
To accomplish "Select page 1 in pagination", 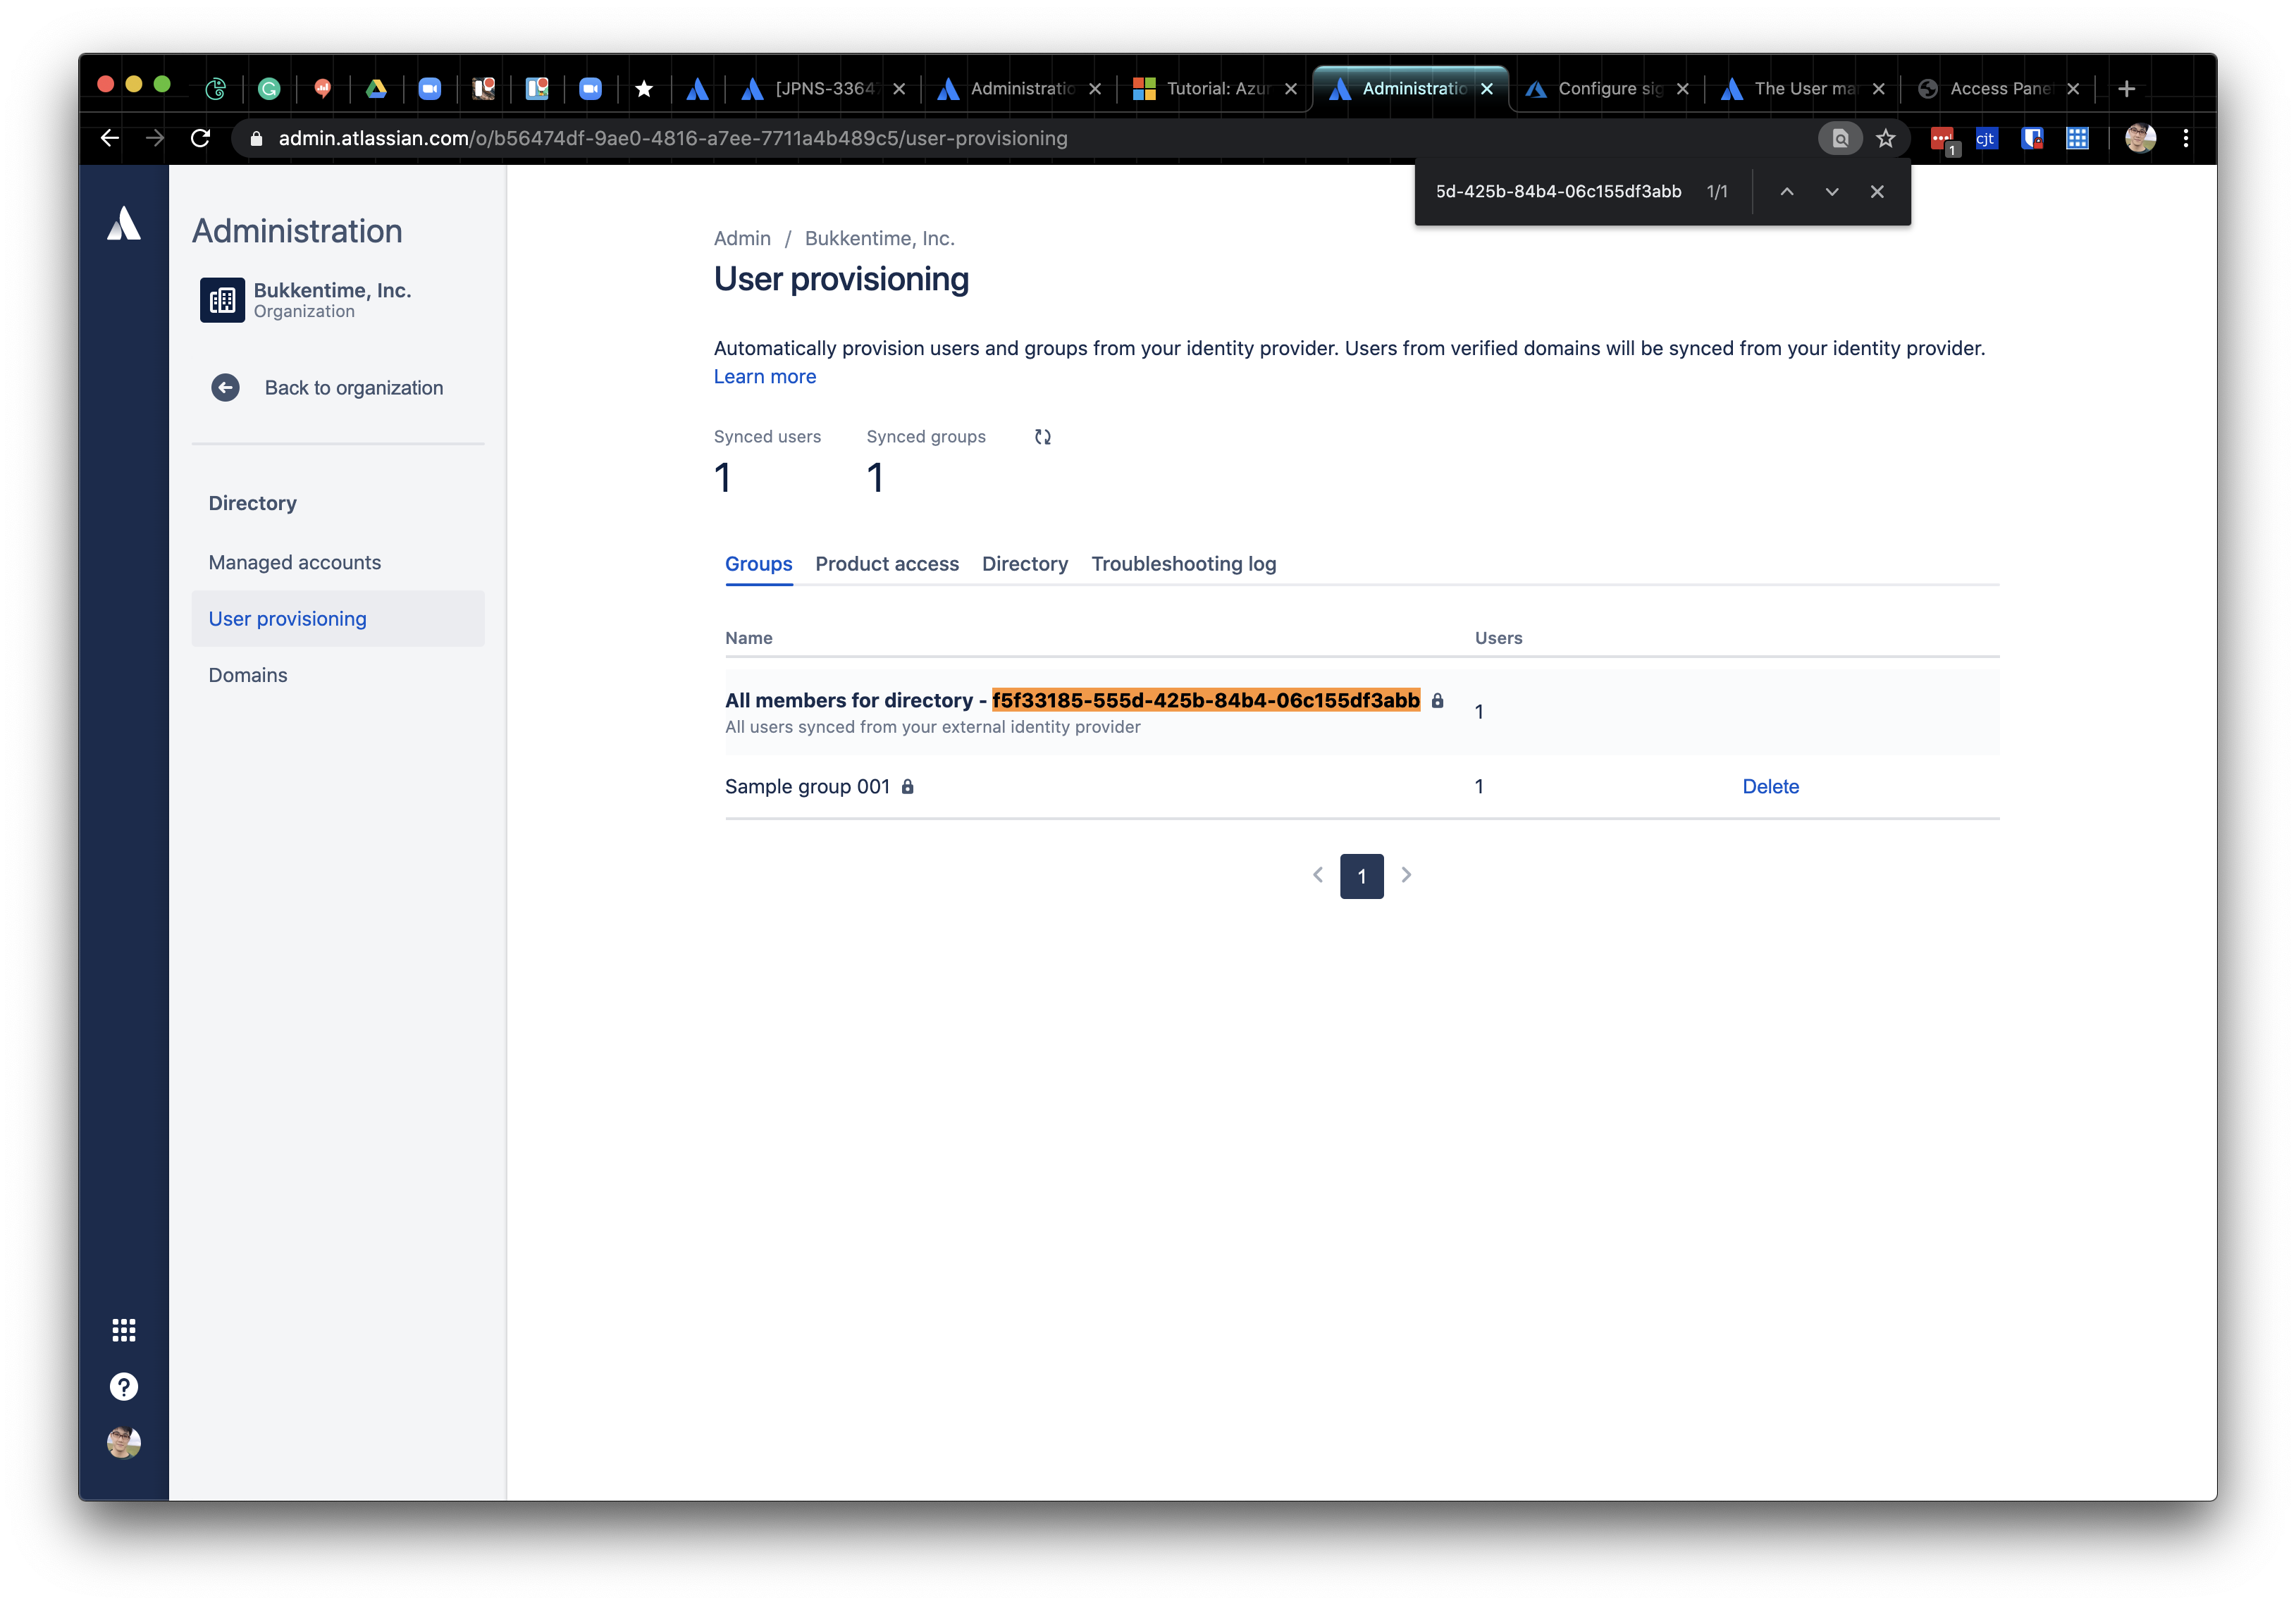I will (x=1361, y=876).
